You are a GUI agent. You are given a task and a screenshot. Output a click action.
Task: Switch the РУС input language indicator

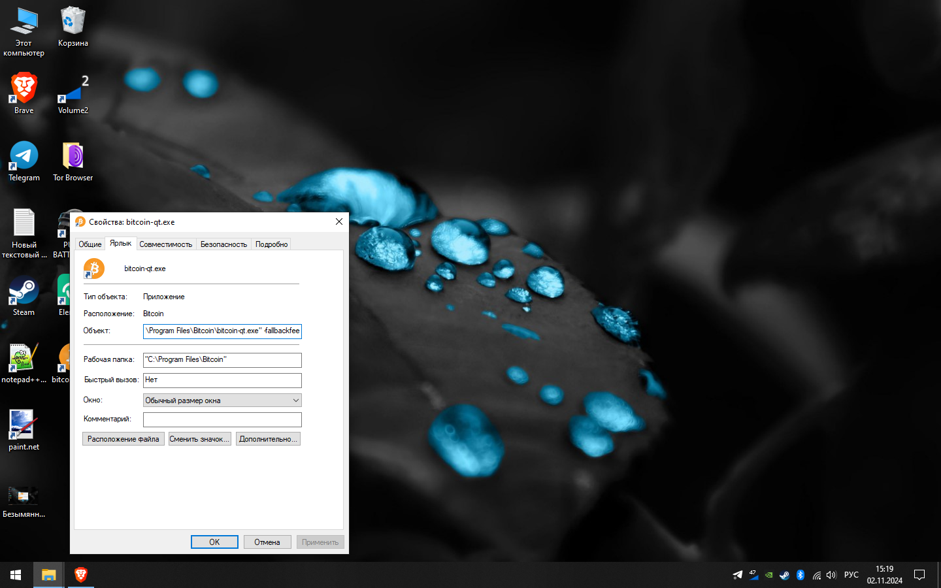851,575
